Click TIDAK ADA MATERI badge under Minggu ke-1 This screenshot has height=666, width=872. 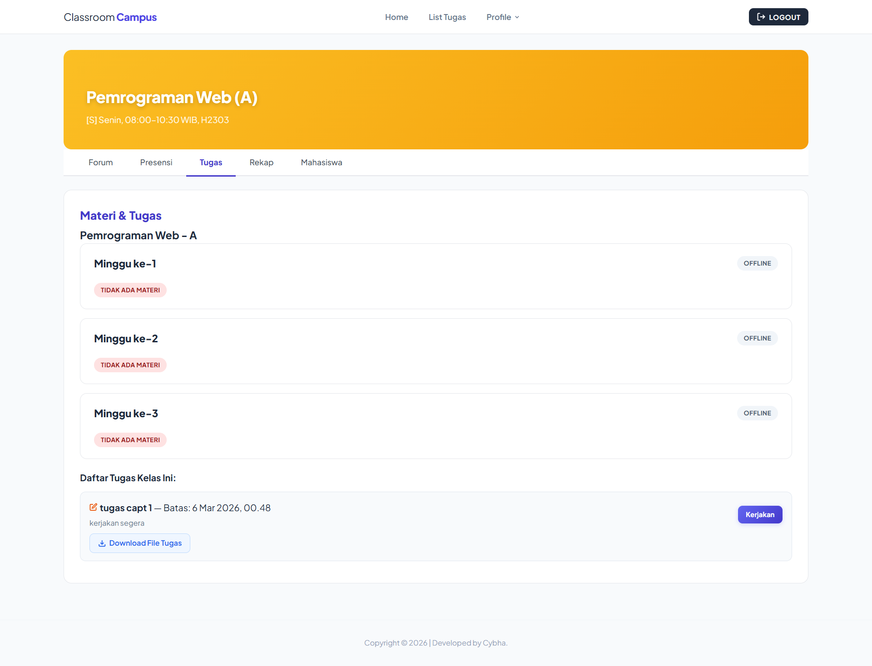pyautogui.click(x=130, y=290)
